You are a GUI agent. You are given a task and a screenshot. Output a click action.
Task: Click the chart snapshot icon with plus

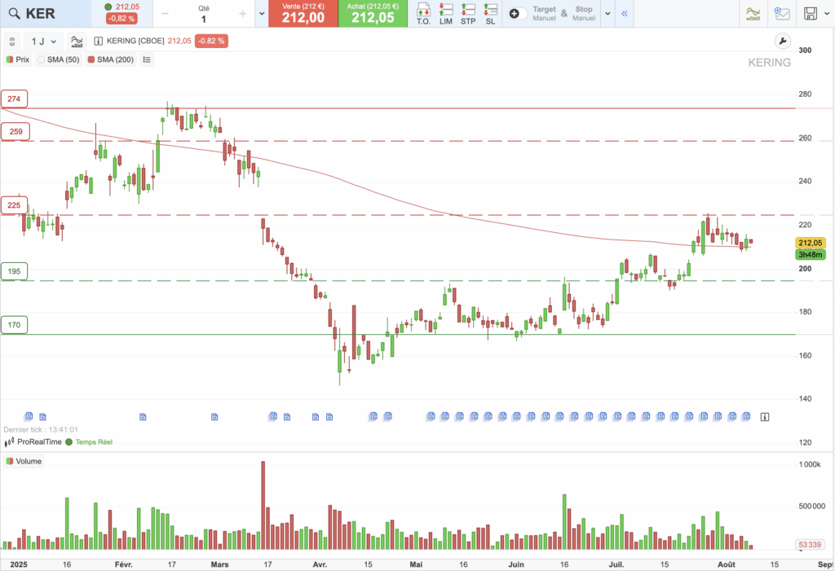coord(782,14)
